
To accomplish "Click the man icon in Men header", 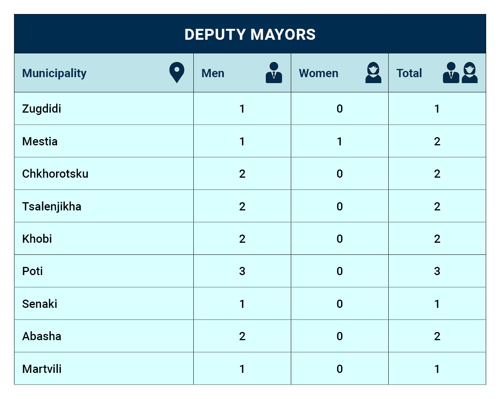I will click(274, 72).
